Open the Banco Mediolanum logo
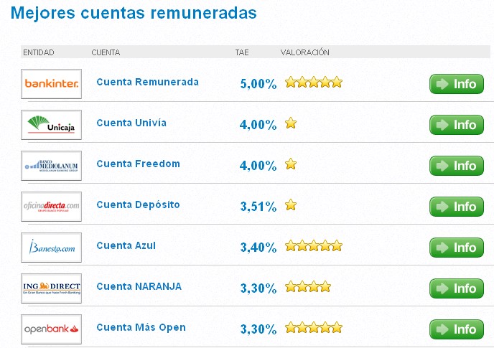This screenshot has width=494, height=348. pos(52,165)
